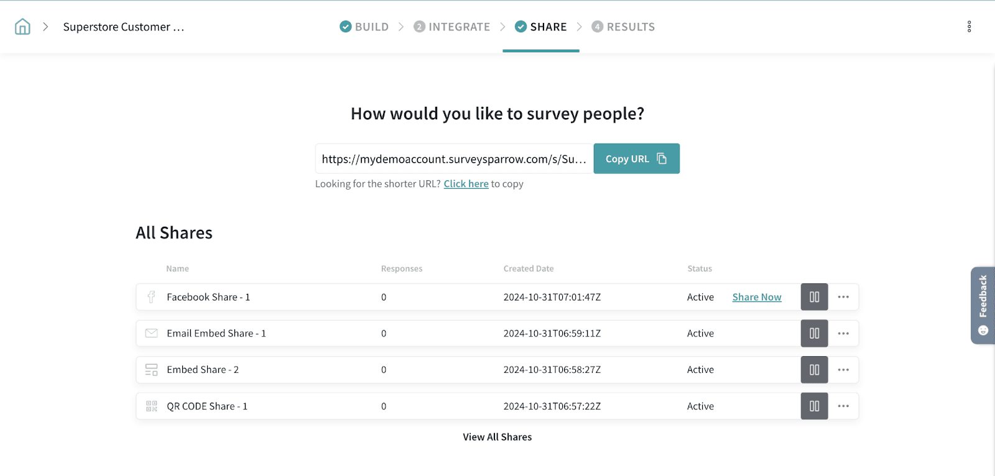Click the Copy URL button

click(x=636, y=159)
